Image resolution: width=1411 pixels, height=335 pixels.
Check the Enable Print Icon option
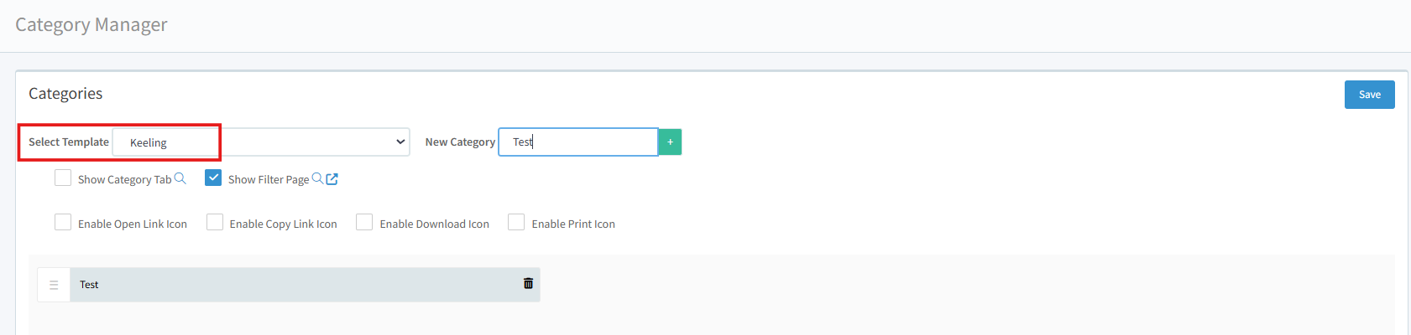coord(516,222)
